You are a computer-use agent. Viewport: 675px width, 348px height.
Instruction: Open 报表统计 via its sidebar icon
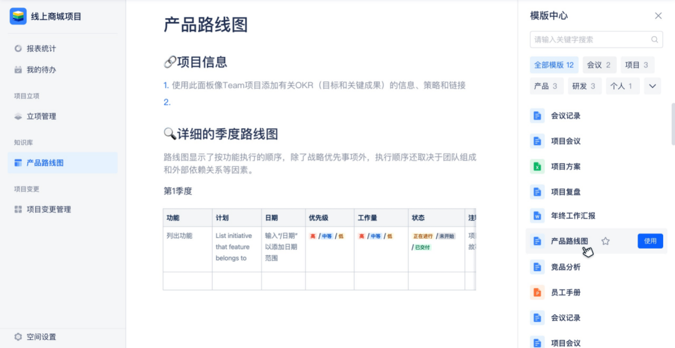click(17, 49)
